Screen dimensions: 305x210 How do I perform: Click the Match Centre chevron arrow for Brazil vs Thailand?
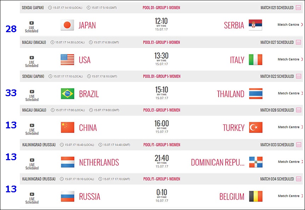302,93
